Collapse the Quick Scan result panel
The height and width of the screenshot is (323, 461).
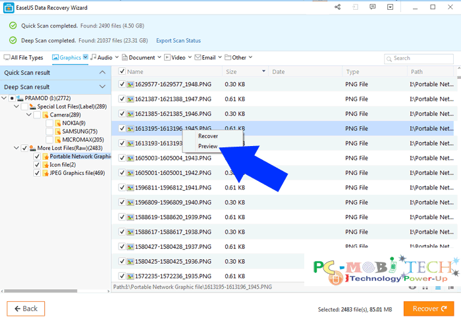[x=102, y=72]
